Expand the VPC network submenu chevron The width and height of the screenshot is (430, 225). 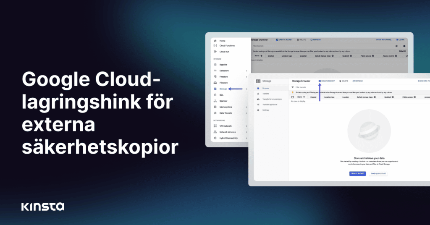pyautogui.click(x=246, y=126)
